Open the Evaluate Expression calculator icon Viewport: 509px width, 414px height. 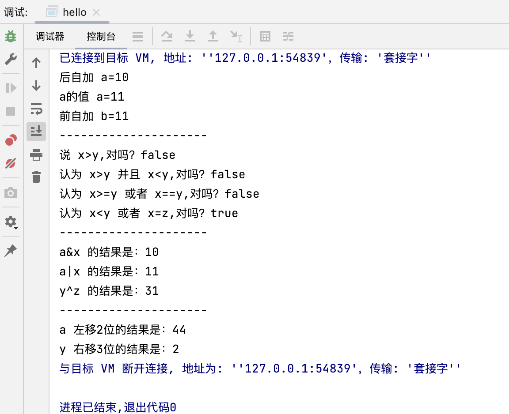[265, 37]
